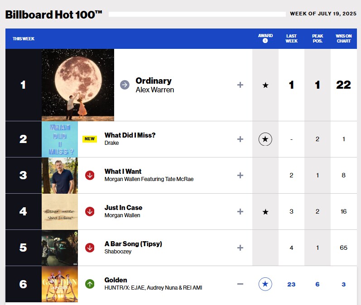Viewport: 361px width, 305px height.
Task: Click red down arrow next to Just In Case
Action: click(x=90, y=211)
